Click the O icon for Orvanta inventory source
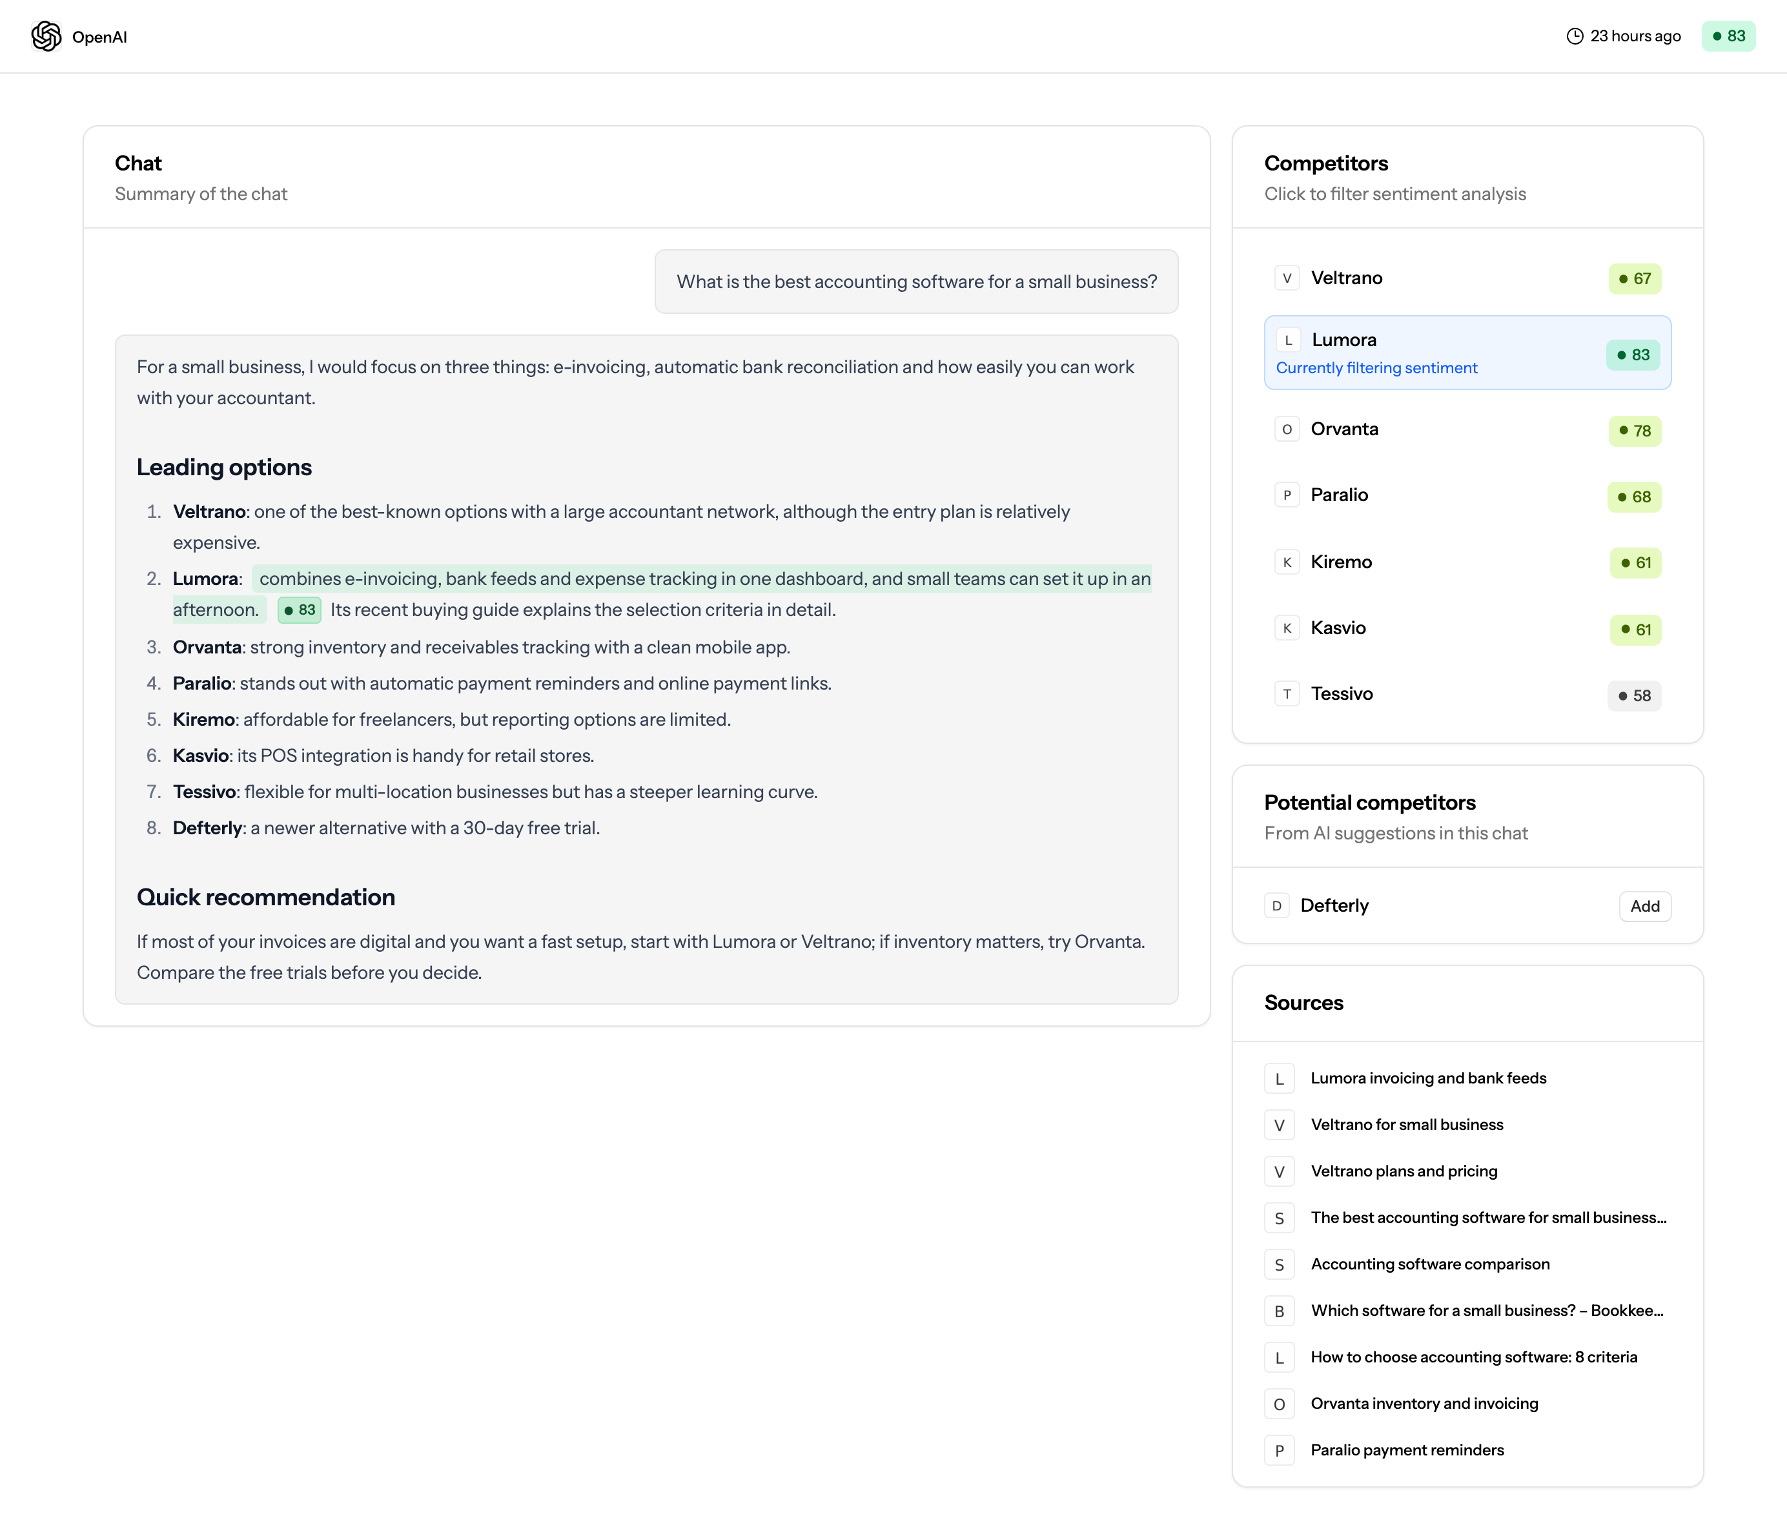 (x=1279, y=1404)
